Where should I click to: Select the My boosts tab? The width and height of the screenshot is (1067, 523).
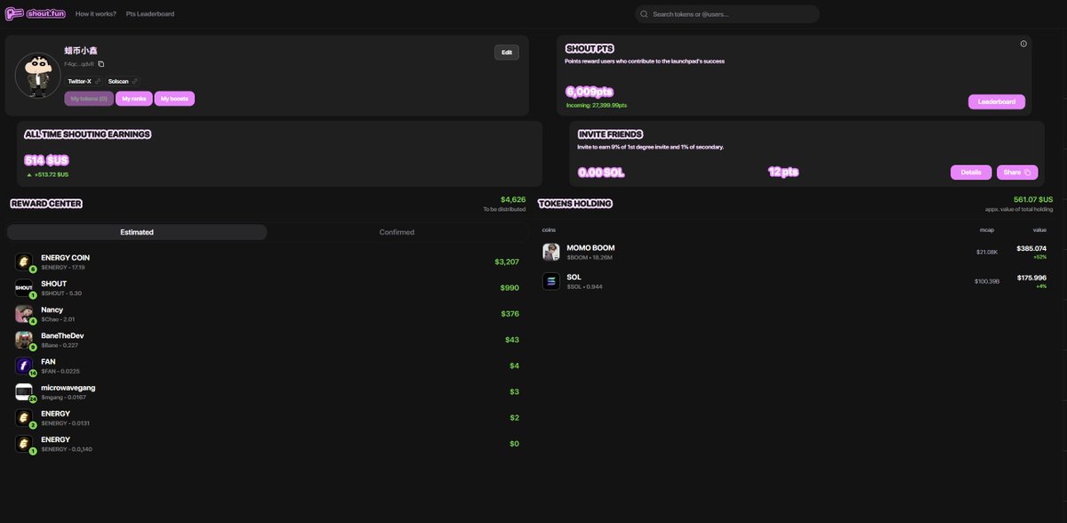click(x=174, y=99)
